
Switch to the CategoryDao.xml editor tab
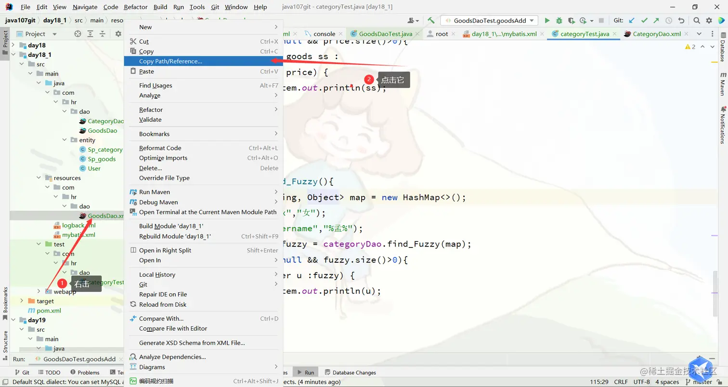pos(657,34)
